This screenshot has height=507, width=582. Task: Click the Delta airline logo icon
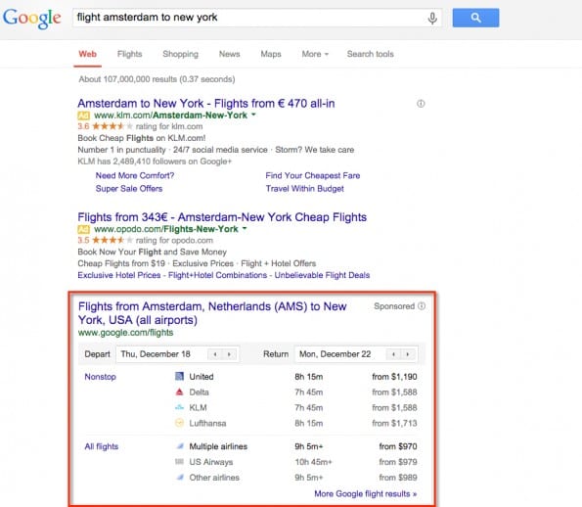pos(179,392)
